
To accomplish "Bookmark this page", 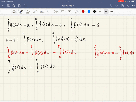I will (x=19, y=6).
